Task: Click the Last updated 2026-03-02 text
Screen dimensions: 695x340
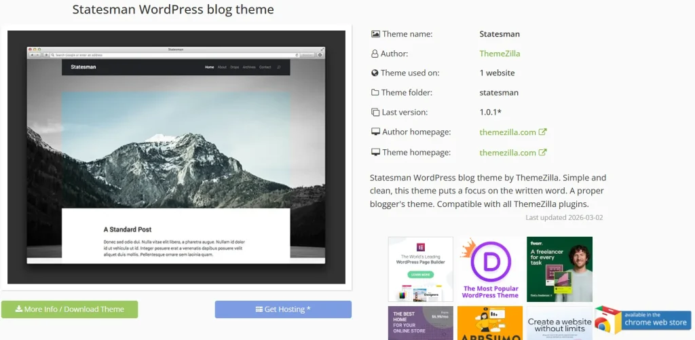Action: (x=564, y=218)
